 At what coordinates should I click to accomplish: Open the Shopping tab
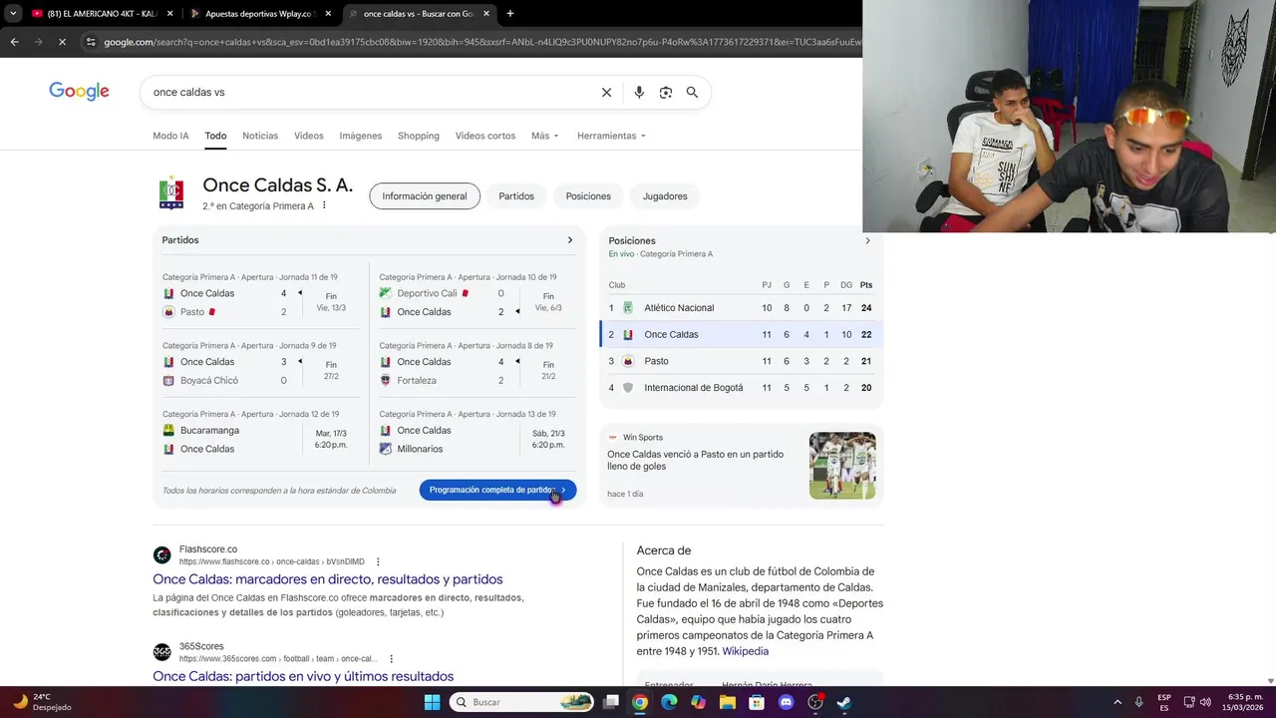(419, 136)
